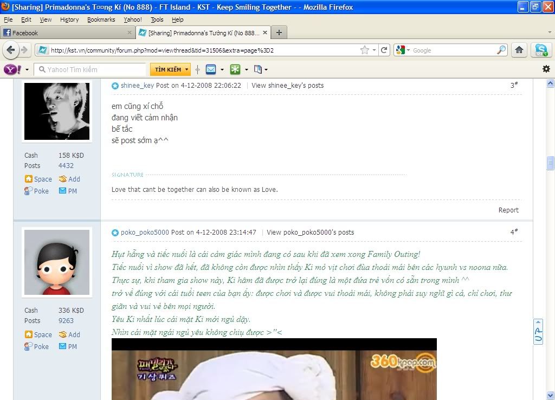Click the Skype toolbar icon

(541, 50)
